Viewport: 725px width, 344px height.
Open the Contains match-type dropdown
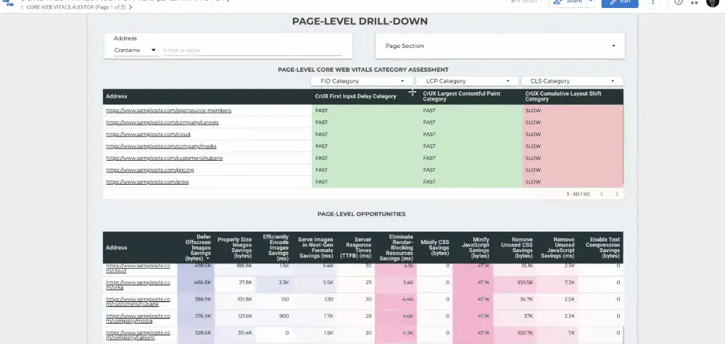(135, 50)
